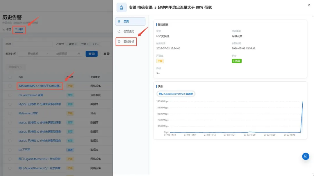Click the 基础信息 section heading
This screenshot has height=176, width=314.
(x=163, y=25)
